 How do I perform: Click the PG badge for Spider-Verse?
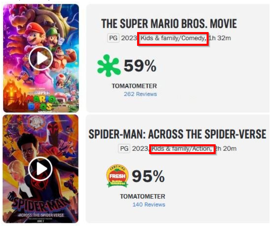(124, 149)
